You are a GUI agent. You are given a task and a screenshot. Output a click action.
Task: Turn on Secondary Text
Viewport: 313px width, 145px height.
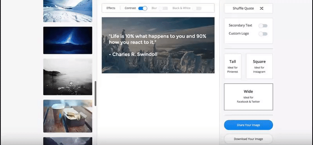263,26
